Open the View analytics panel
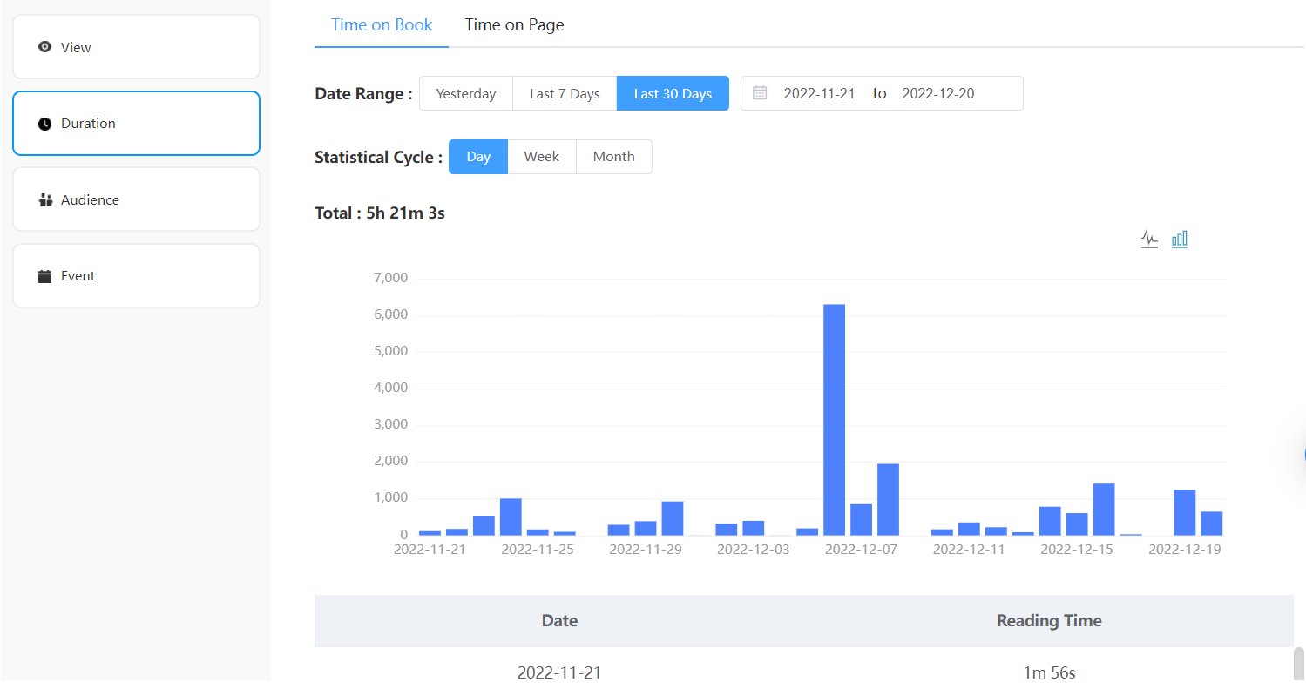The width and height of the screenshot is (1306, 696). point(136,46)
